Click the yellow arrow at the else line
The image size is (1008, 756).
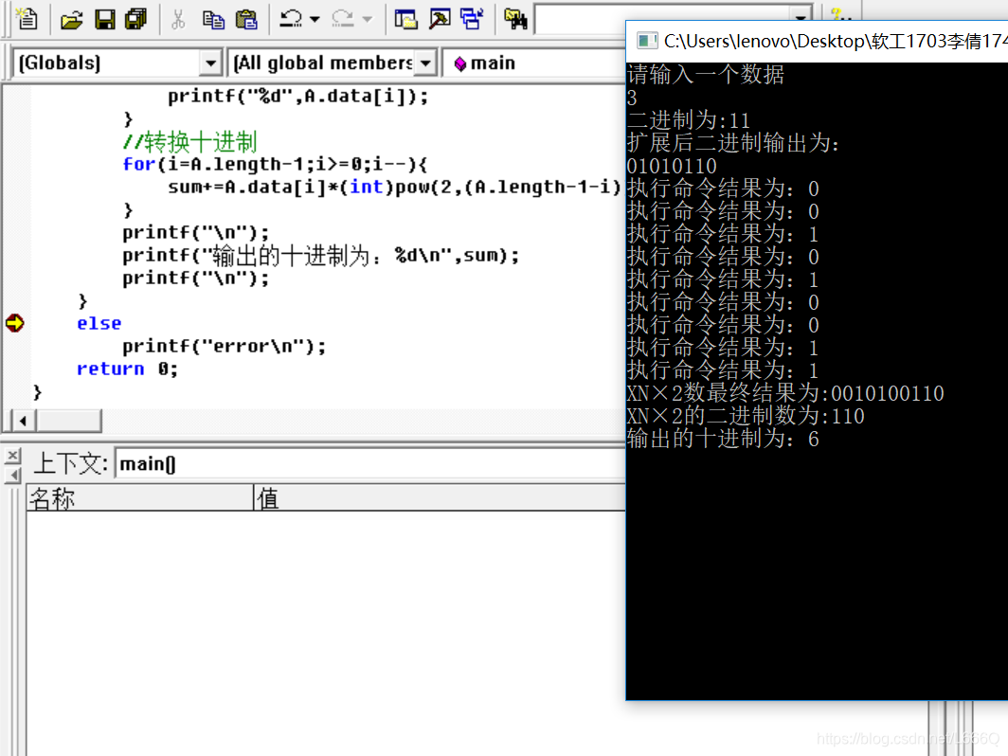tap(15, 323)
